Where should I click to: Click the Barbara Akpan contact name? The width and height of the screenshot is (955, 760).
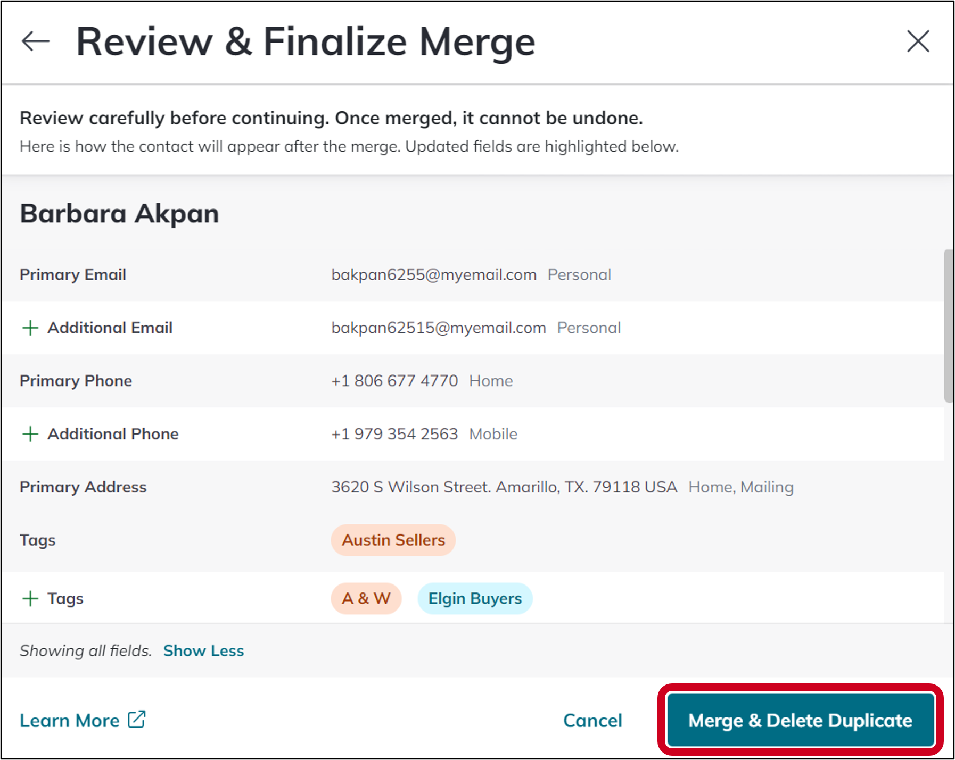click(119, 214)
